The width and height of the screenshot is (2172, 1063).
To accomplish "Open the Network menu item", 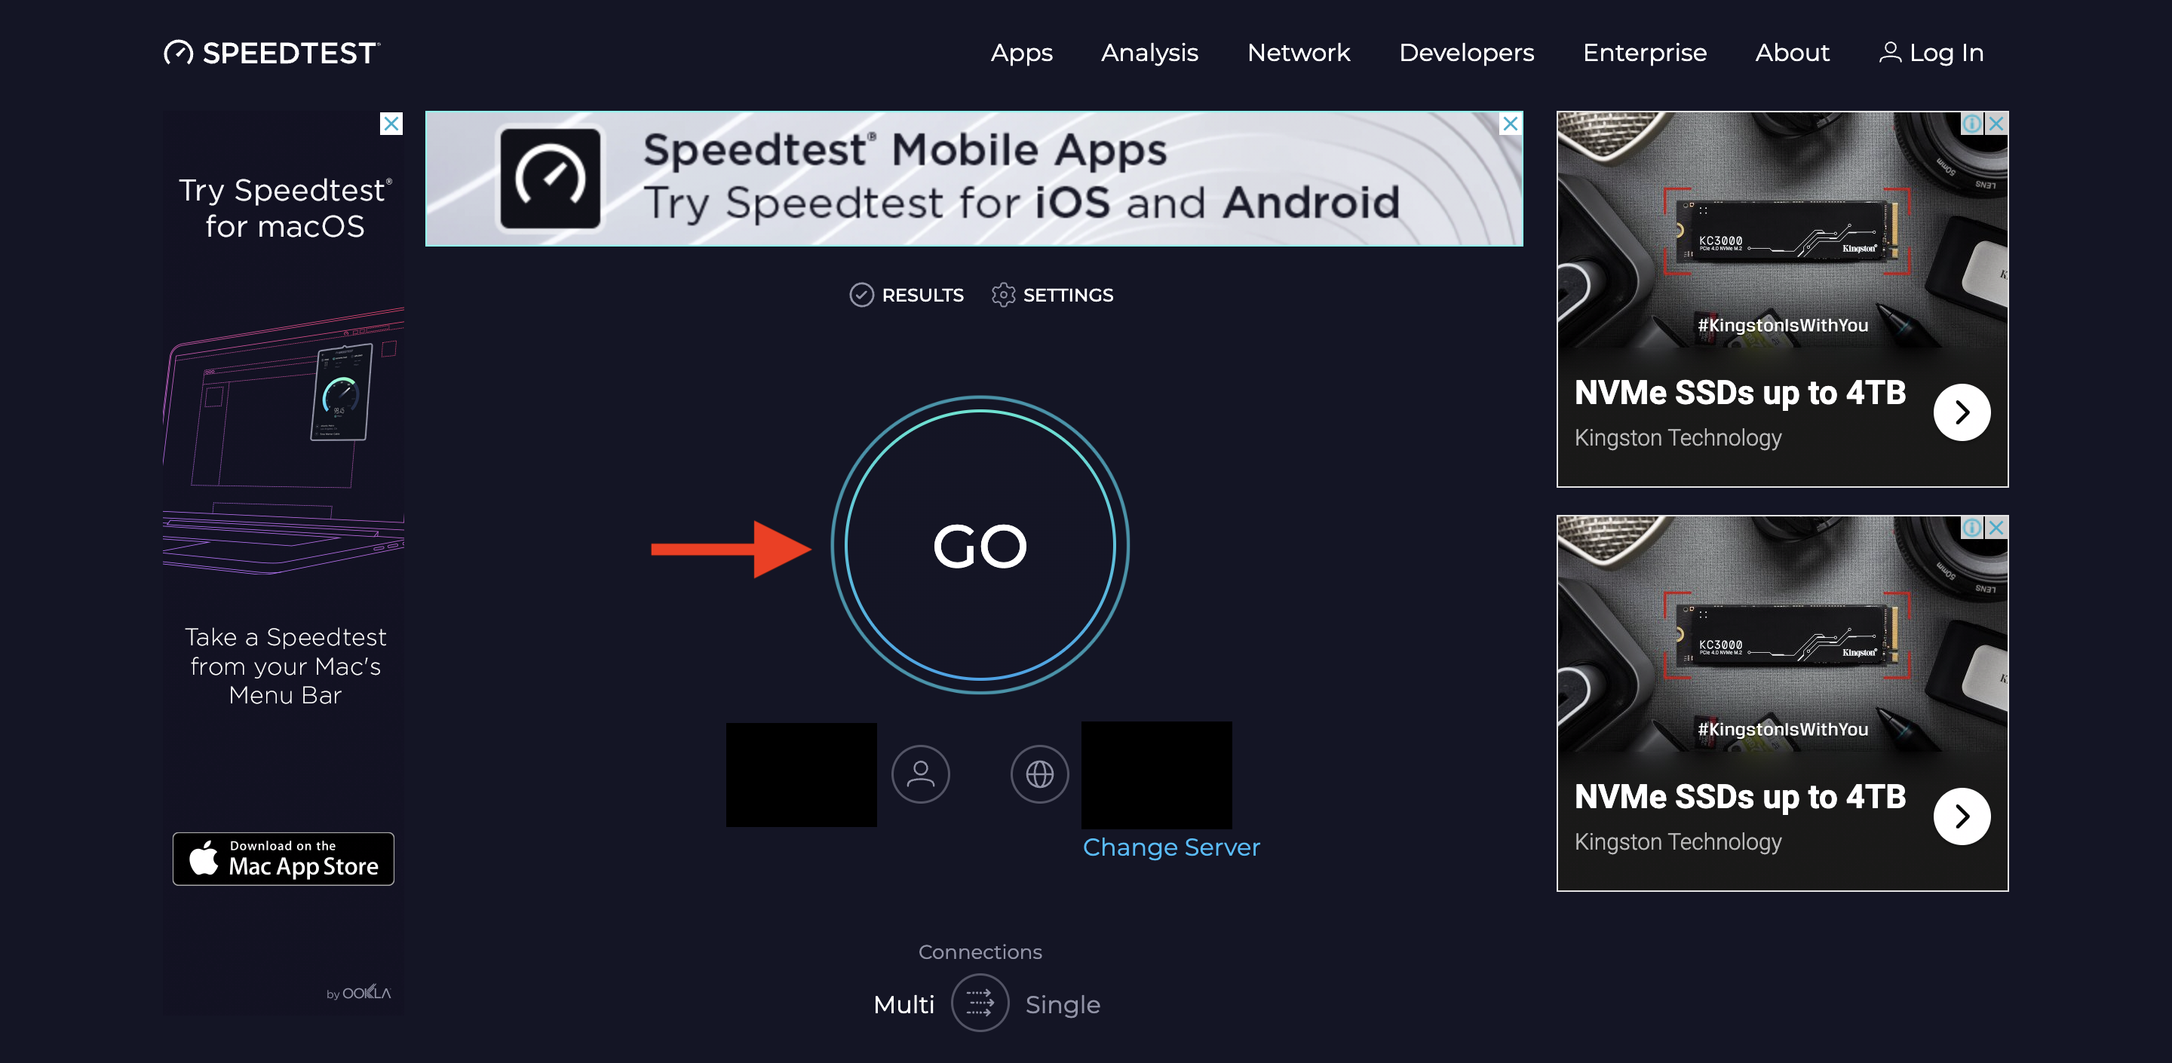I will click(x=1299, y=52).
